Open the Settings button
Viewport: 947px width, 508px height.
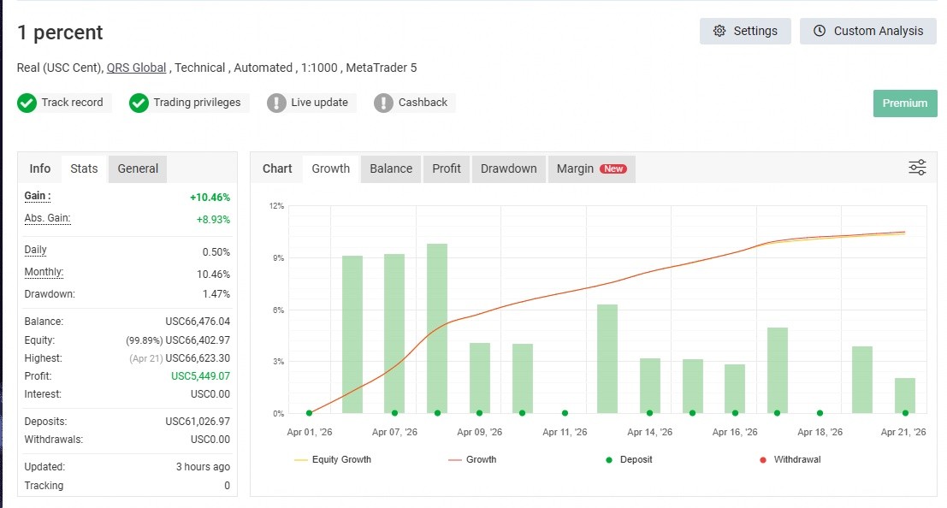(x=744, y=31)
